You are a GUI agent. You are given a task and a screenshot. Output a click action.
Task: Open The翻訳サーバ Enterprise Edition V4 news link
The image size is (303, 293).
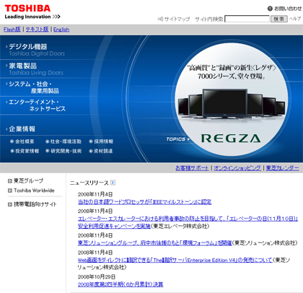(175, 260)
